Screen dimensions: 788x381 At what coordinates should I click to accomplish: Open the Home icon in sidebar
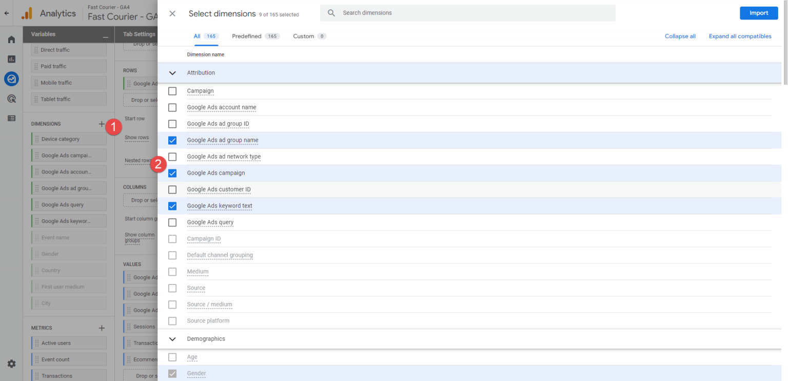coord(11,40)
